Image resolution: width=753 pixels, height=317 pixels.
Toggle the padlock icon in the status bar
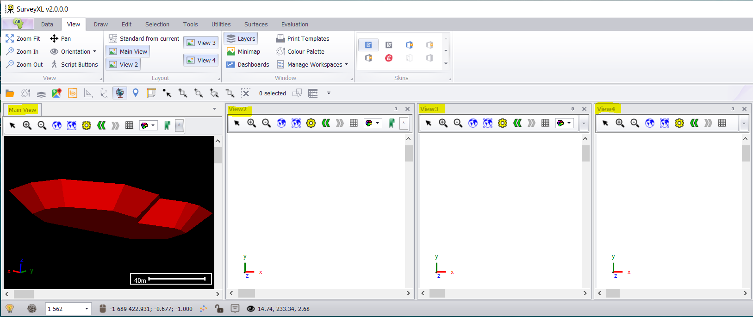pos(219,309)
